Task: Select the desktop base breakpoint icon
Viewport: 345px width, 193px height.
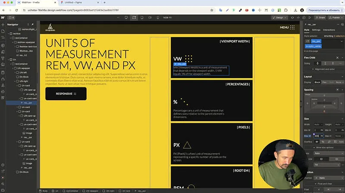Action: click(134, 18)
